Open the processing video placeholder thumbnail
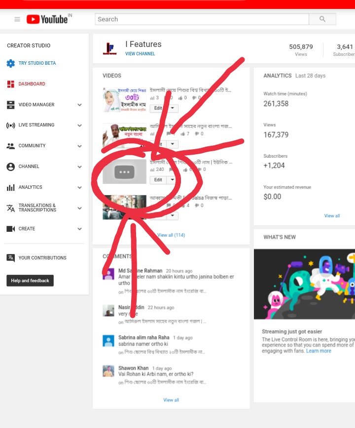355x428 pixels. (x=124, y=171)
